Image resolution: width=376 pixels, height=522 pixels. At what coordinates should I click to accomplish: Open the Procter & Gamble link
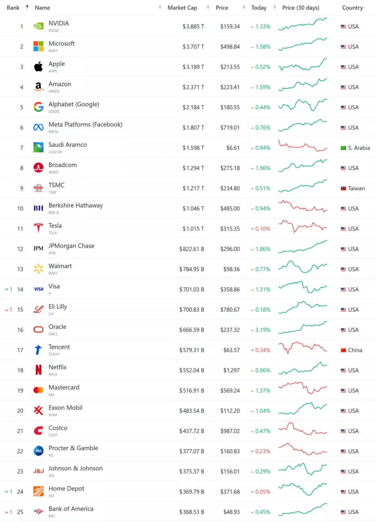pyautogui.click(x=73, y=448)
